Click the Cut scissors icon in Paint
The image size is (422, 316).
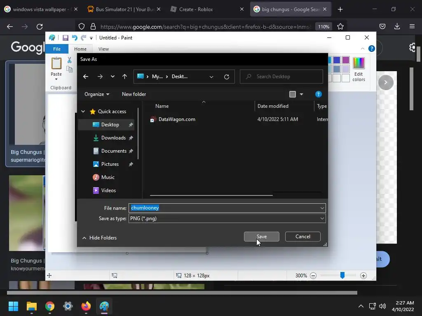(69, 60)
